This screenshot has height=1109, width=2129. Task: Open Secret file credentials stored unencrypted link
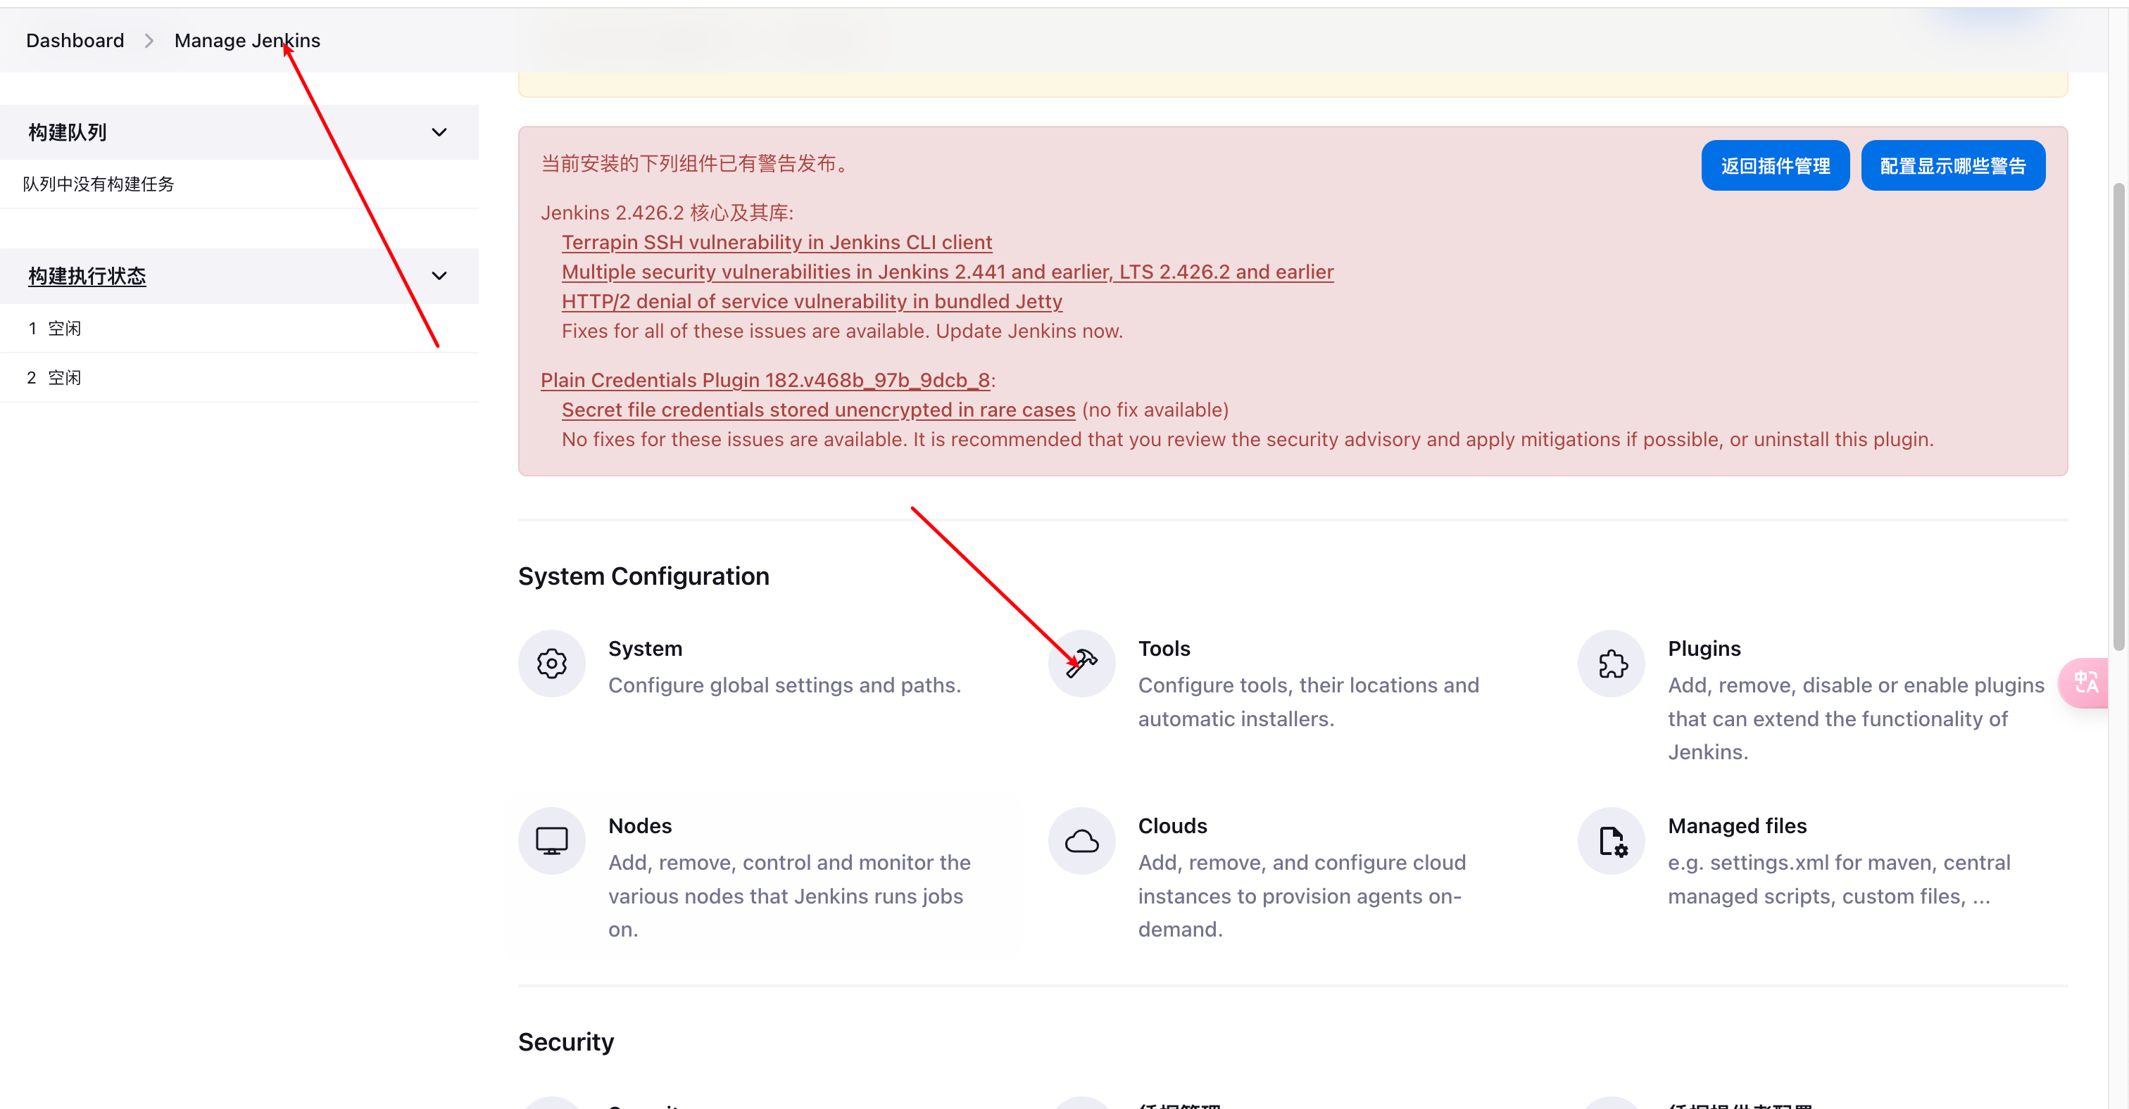pyautogui.click(x=818, y=410)
